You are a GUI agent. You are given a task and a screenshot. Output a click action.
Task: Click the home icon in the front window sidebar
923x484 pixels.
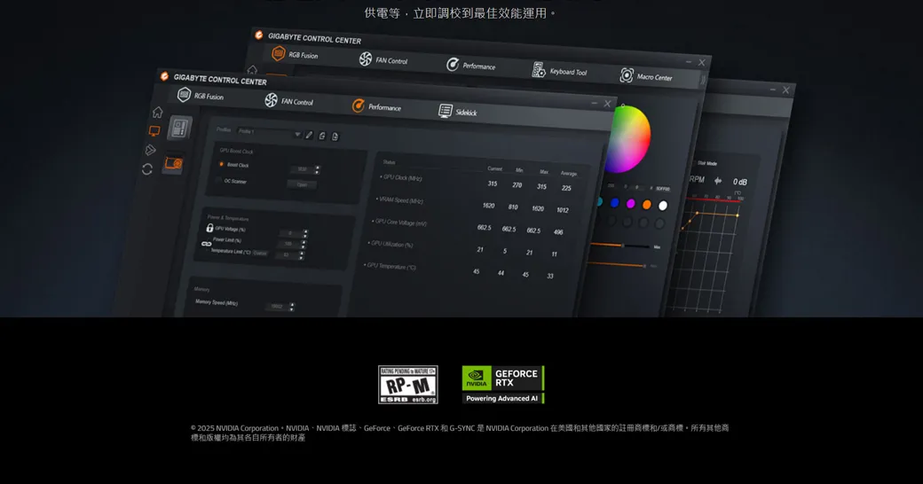157,112
